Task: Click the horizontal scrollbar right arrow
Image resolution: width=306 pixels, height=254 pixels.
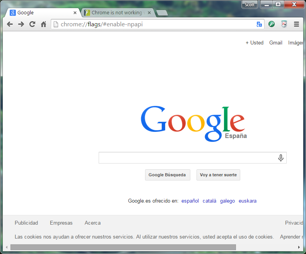Action: pyautogui.click(x=299, y=247)
